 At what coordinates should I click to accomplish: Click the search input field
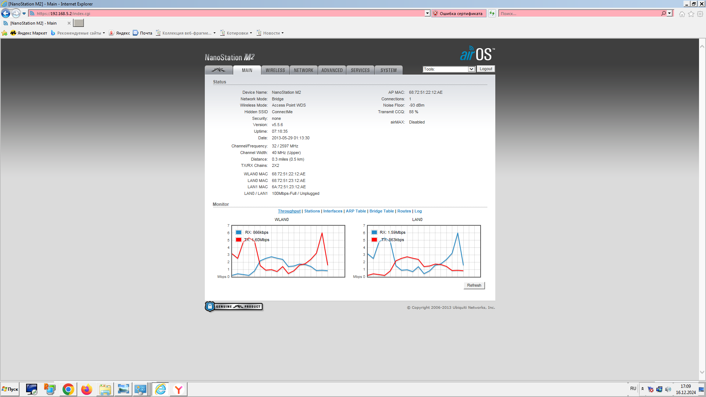click(579, 14)
